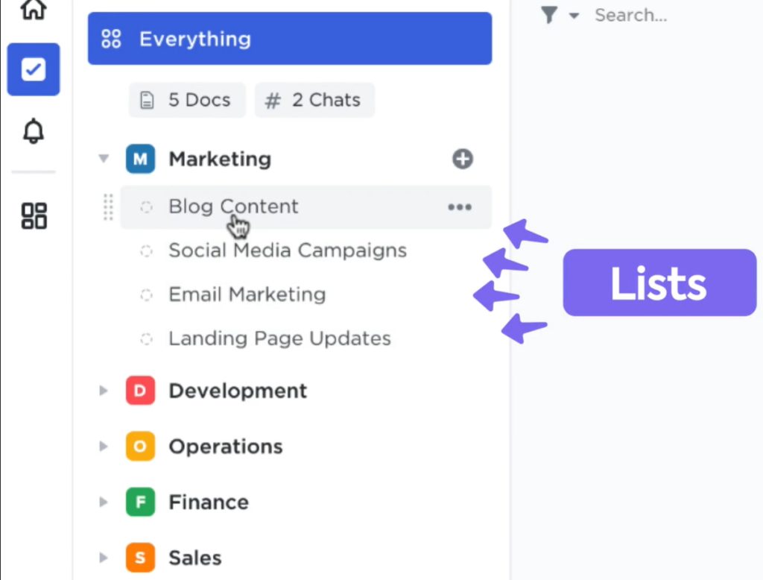This screenshot has width=763, height=580.
Task: Open the 5 Docs button
Action: 187,101
